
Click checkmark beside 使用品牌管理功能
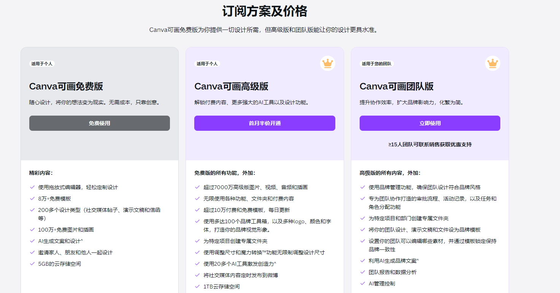pyautogui.click(x=363, y=187)
